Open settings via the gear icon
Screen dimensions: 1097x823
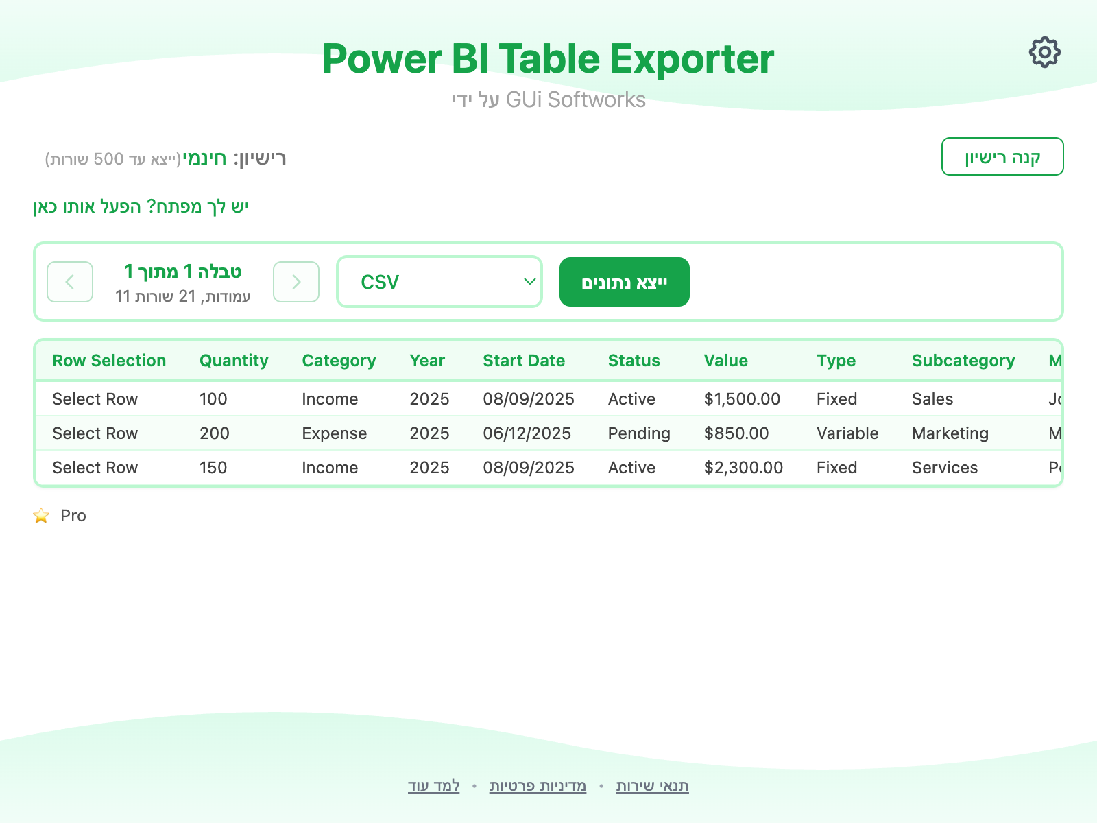pyautogui.click(x=1044, y=52)
